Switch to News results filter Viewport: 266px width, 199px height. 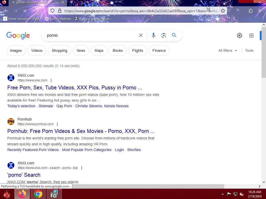81,51
